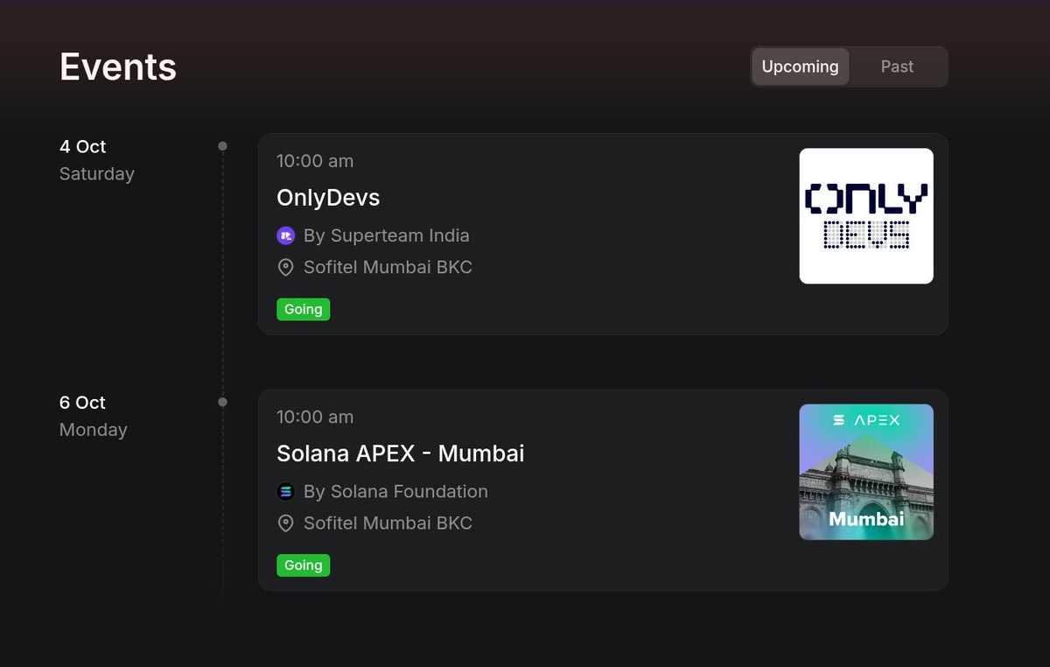This screenshot has width=1050, height=667.
Task: Click the 'By Solana Foundation' text
Action: tap(395, 491)
